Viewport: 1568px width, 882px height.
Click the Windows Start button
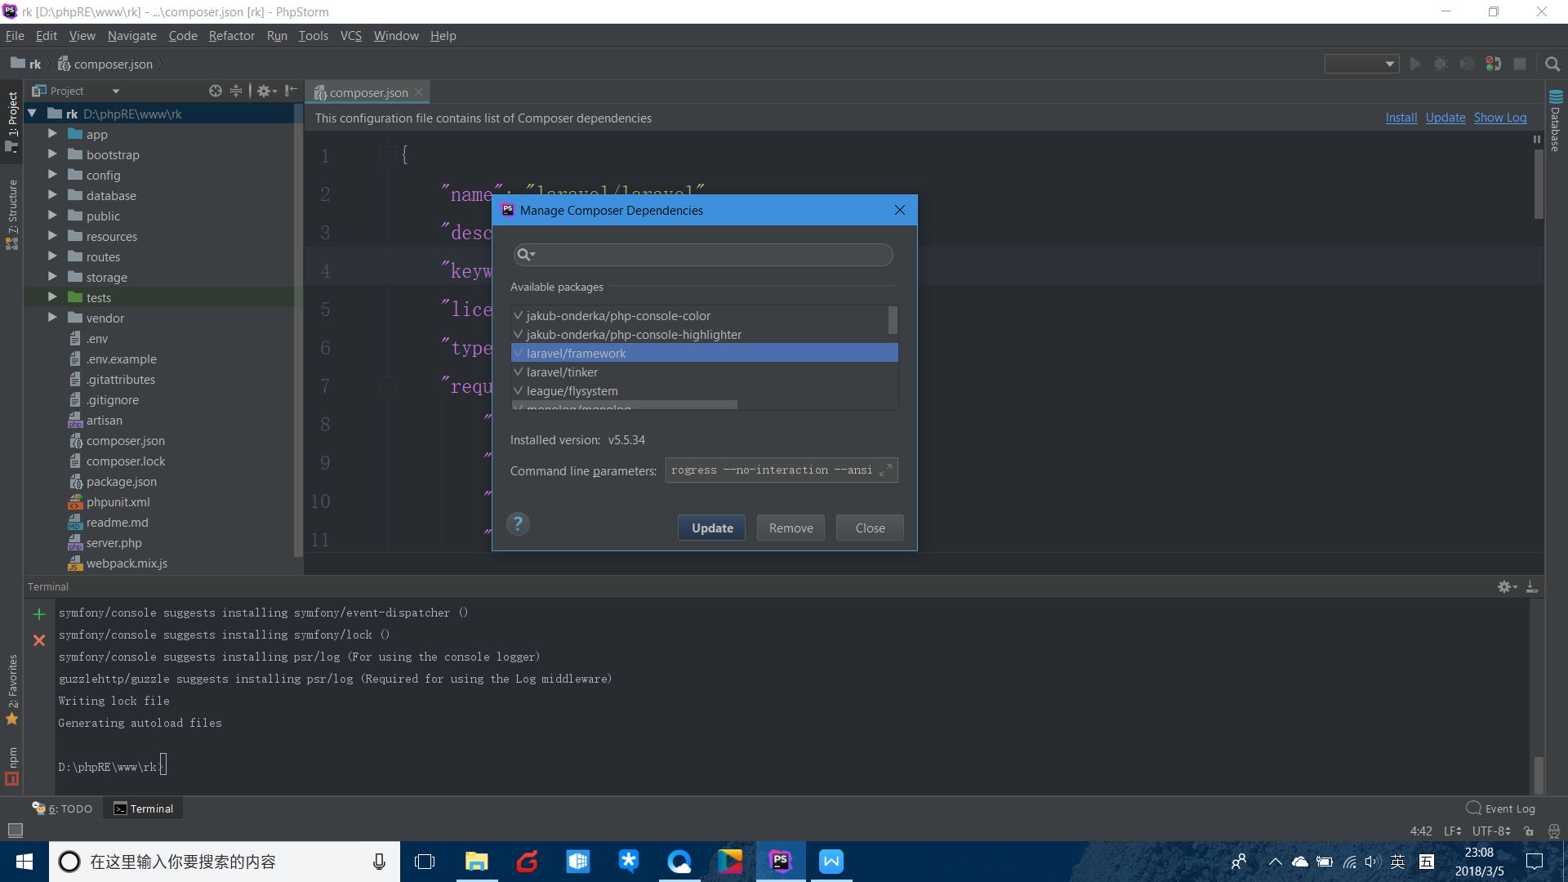pos(24,862)
